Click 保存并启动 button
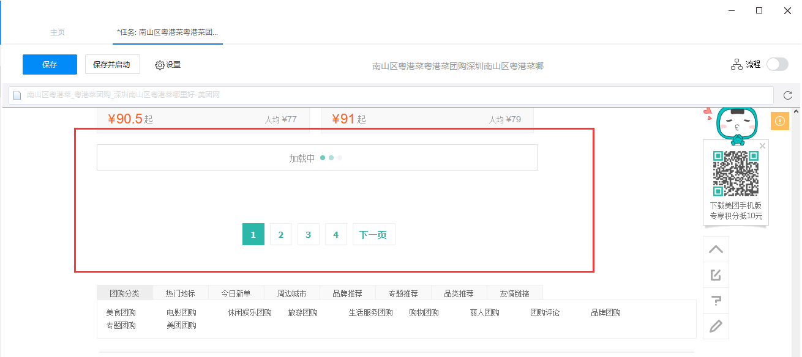Screen dimensions: 802x357 pyautogui.click(x=112, y=64)
